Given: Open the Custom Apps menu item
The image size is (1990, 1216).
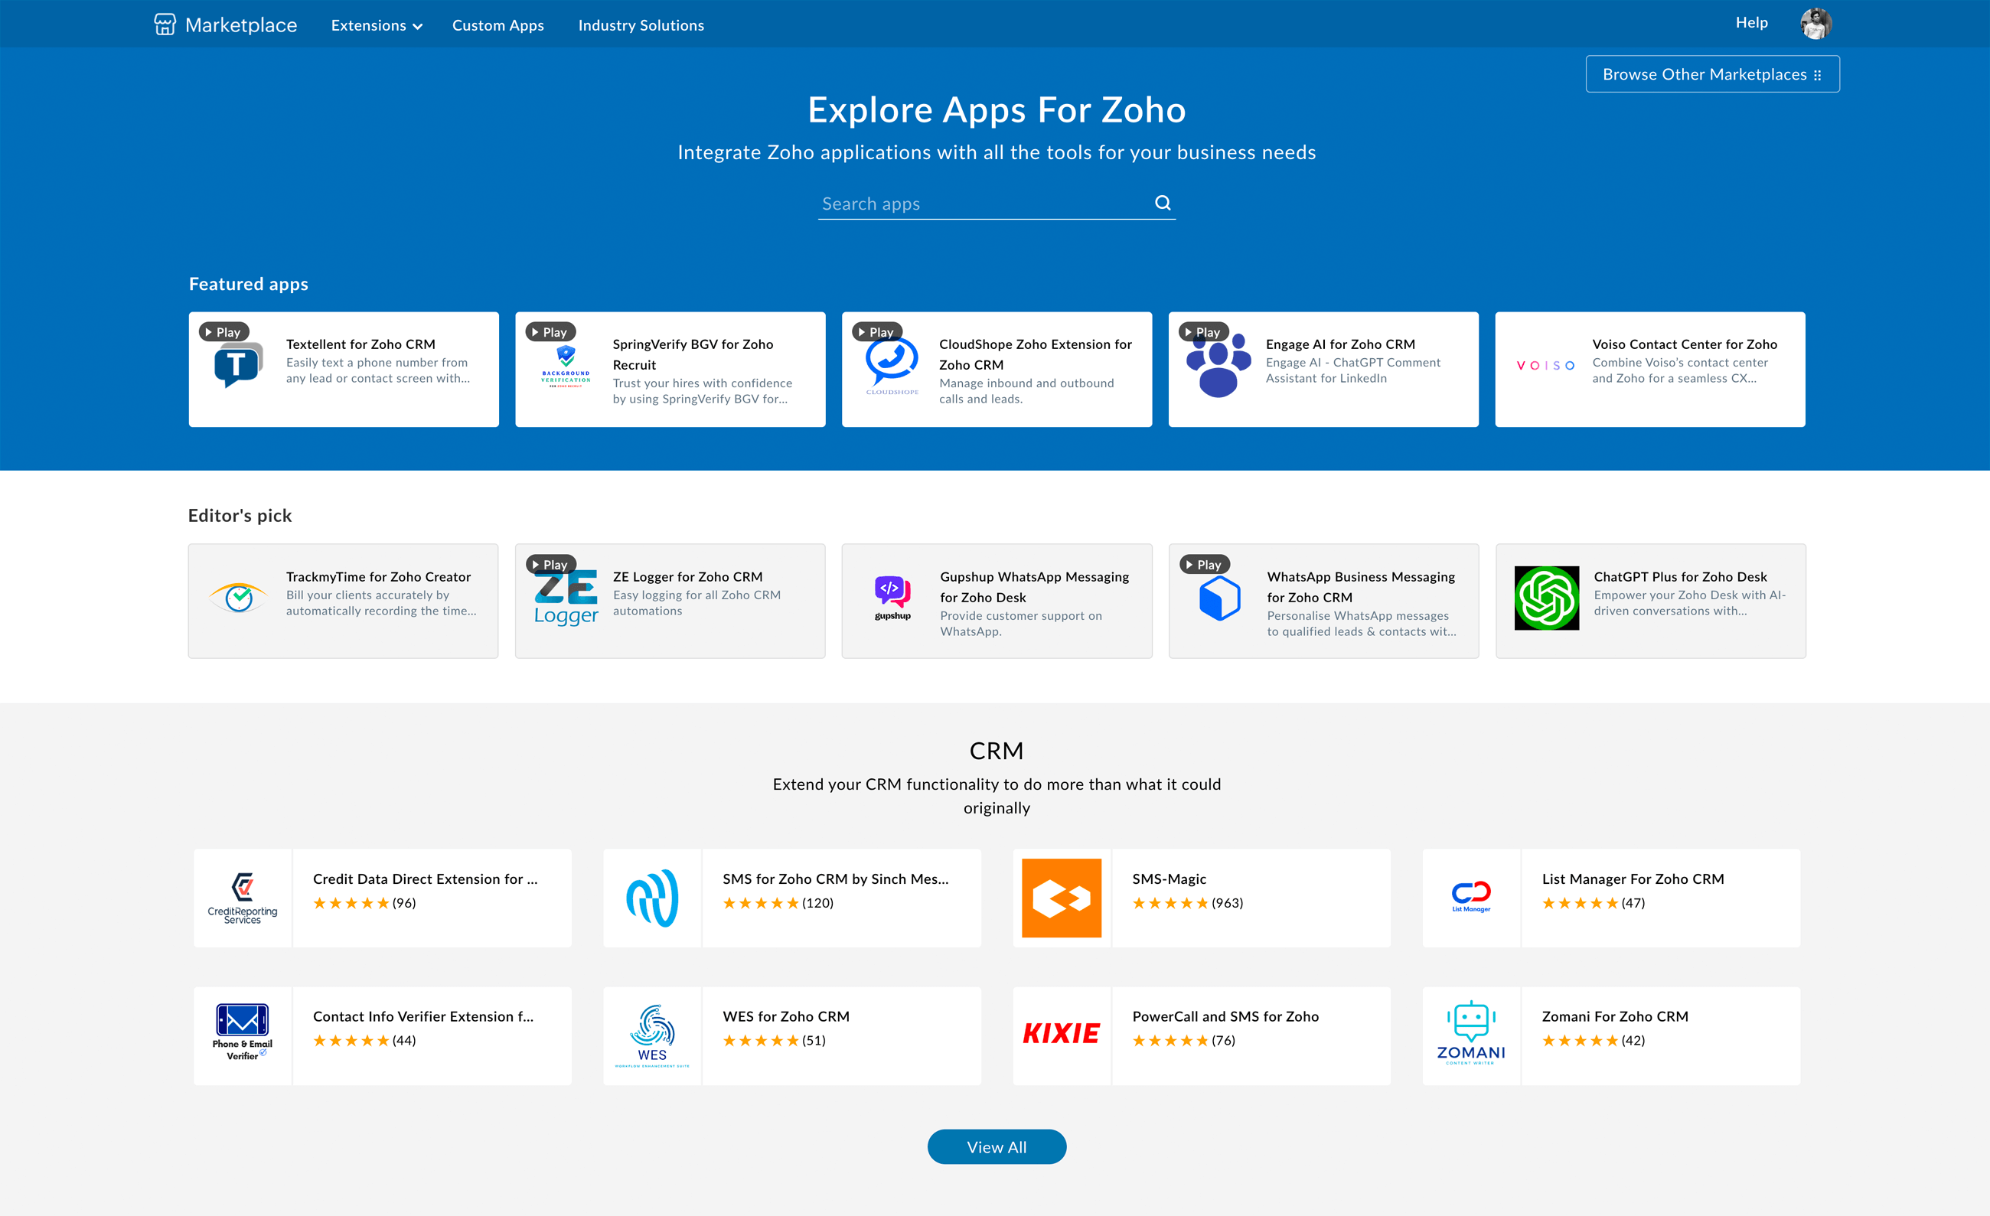Looking at the screenshot, I should click(498, 25).
